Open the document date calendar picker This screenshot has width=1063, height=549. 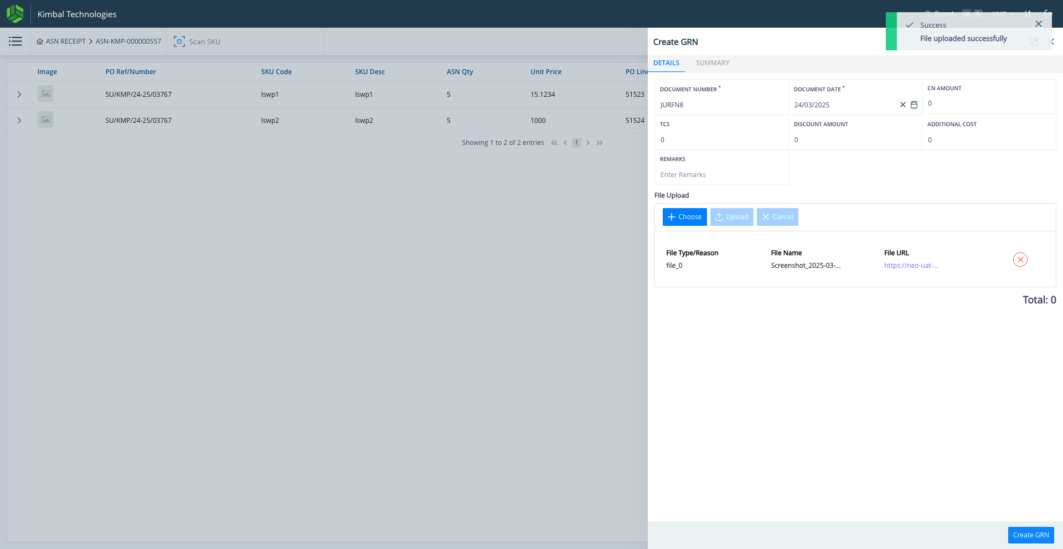tap(914, 105)
